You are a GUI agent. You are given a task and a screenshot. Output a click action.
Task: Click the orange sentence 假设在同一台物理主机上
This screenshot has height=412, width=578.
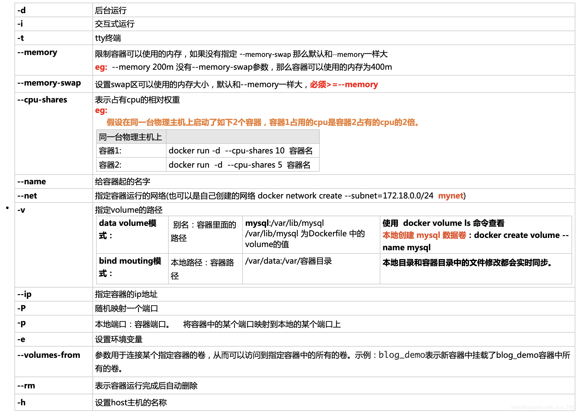(x=263, y=123)
